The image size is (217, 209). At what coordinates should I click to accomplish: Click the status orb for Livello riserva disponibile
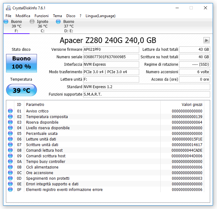[10, 128]
